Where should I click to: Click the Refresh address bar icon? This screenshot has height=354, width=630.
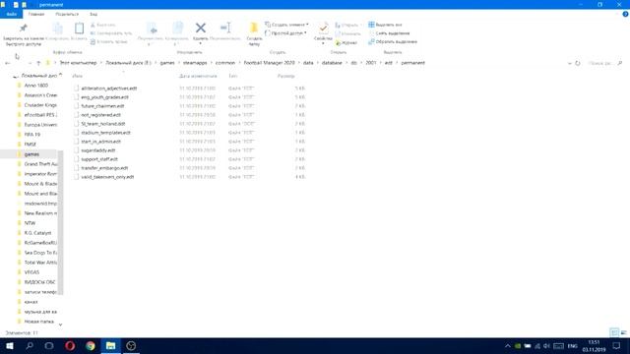coord(578,63)
